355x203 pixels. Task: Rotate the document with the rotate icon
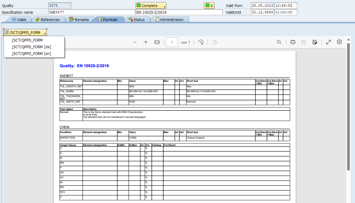[x=201, y=42]
